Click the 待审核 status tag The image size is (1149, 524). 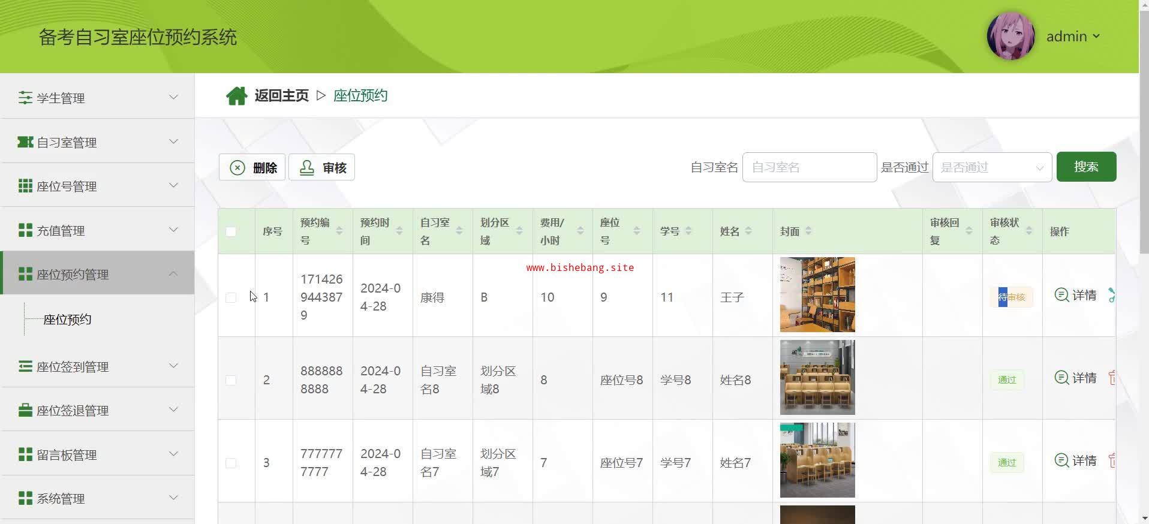[1011, 297]
